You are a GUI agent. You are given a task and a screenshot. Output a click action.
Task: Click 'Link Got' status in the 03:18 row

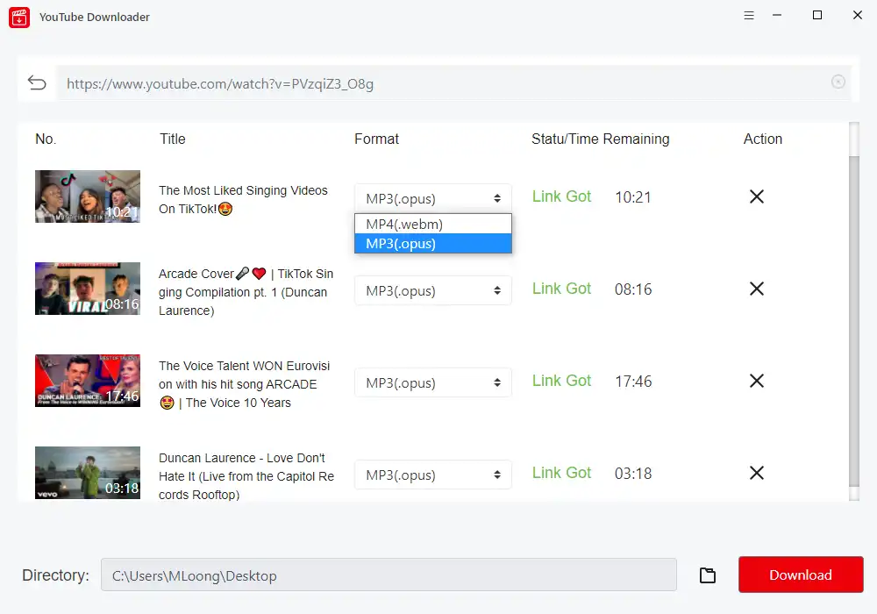point(561,473)
